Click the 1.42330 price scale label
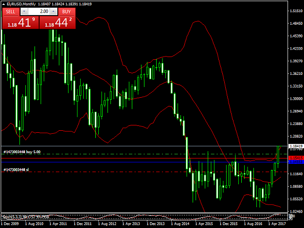 tap(296, 49)
